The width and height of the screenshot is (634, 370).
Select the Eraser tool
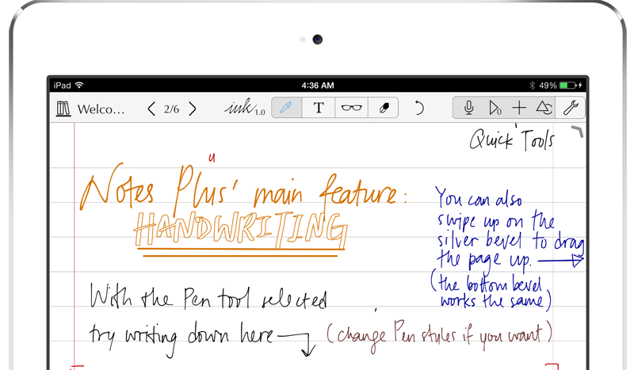384,108
